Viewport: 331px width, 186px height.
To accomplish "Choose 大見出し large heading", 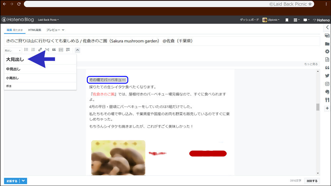I will (x=40, y=59).
